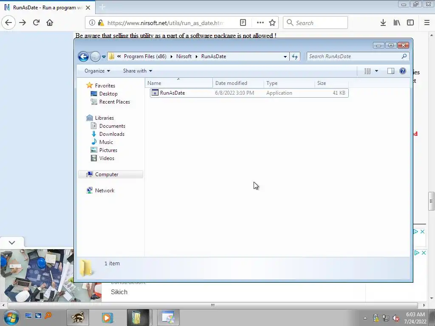The width and height of the screenshot is (435, 326).
Task: Toggle the Firefox sidebar
Action: 410,23
